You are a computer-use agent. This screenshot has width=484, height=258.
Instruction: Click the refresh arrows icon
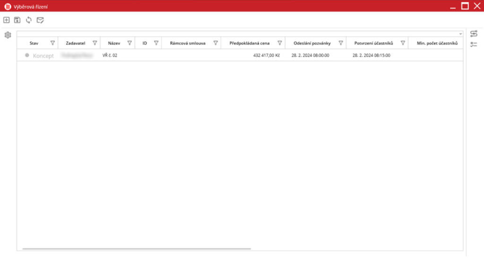(29, 20)
